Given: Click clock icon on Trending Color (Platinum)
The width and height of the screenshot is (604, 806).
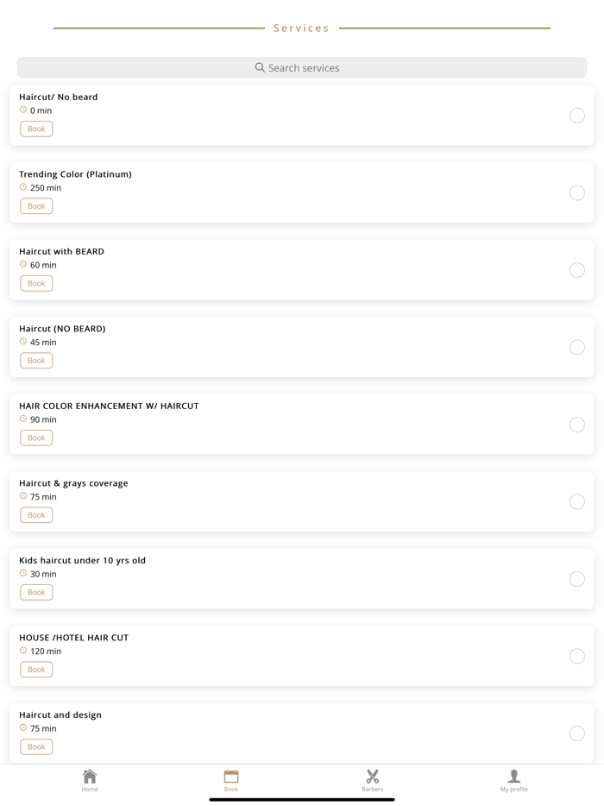Looking at the screenshot, I should (23, 187).
